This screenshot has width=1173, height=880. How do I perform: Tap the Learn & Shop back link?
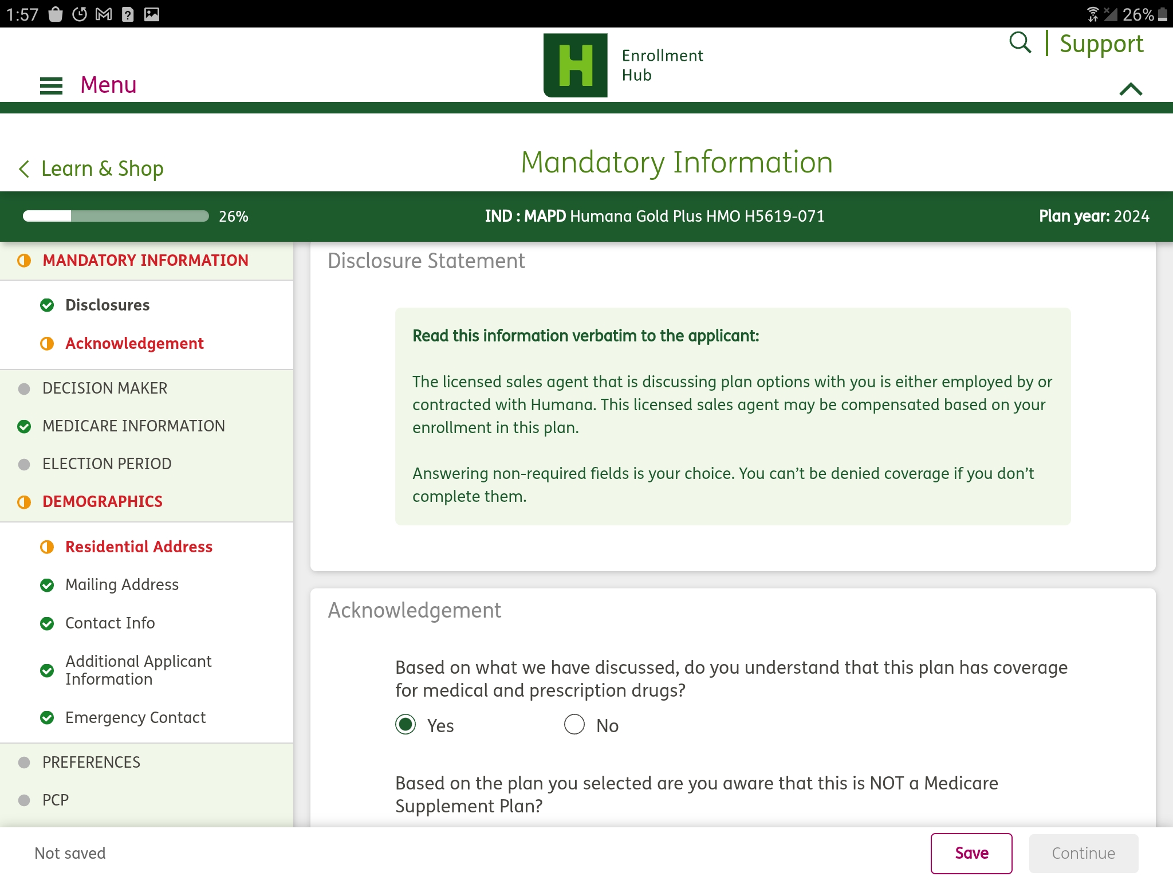[102, 168]
